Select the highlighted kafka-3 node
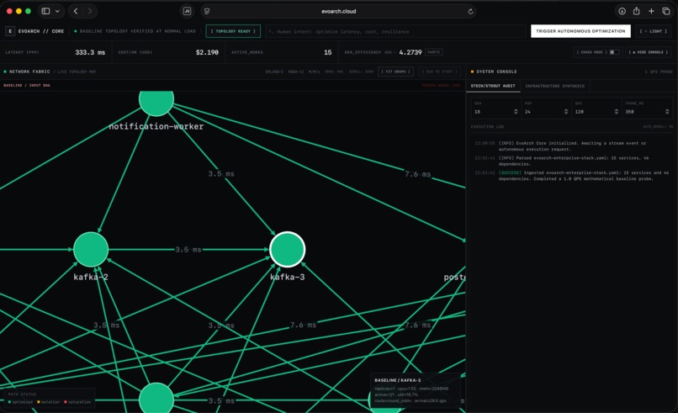This screenshot has width=678, height=413. [x=287, y=250]
